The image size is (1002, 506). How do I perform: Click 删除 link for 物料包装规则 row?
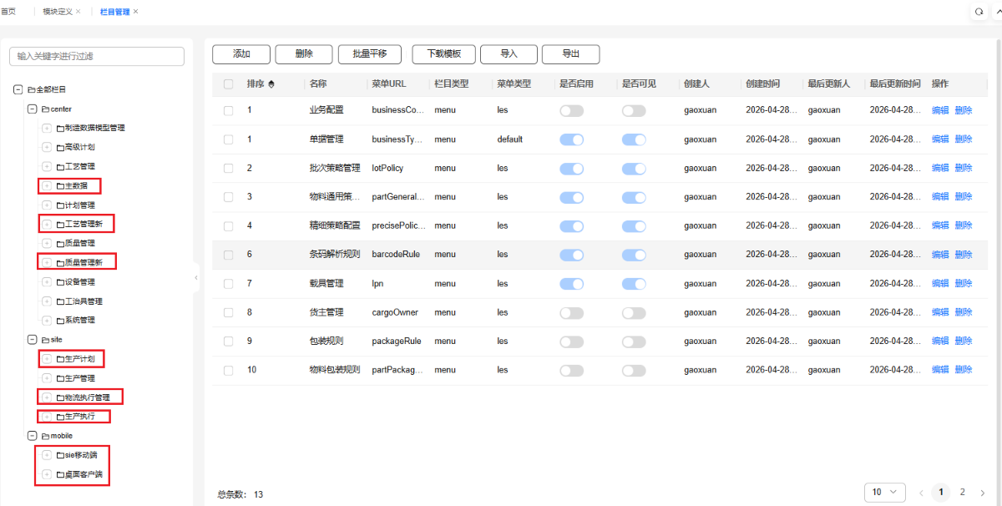coord(964,370)
